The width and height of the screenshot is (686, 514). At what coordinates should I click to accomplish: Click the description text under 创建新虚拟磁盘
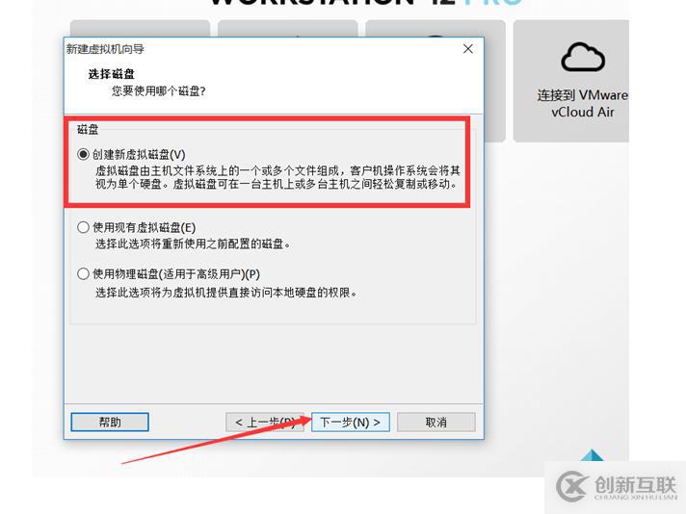coord(277,177)
